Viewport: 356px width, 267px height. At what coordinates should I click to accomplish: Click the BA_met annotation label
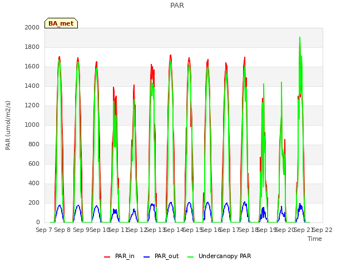(x=61, y=23)
